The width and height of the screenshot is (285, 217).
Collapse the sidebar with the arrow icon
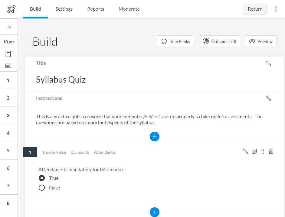click(9, 27)
